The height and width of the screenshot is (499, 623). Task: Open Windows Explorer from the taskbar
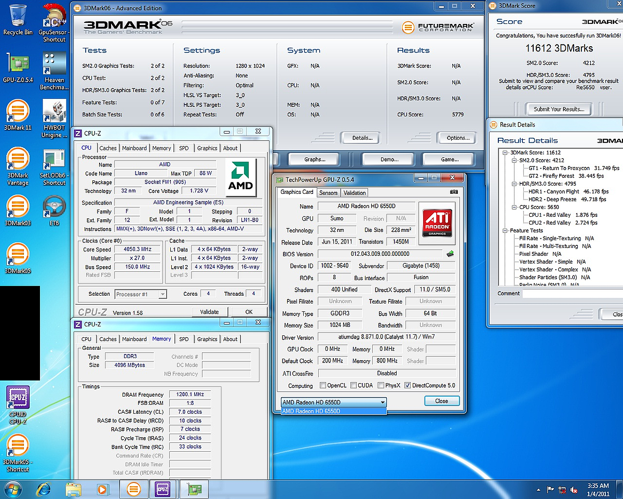pos(73,489)
